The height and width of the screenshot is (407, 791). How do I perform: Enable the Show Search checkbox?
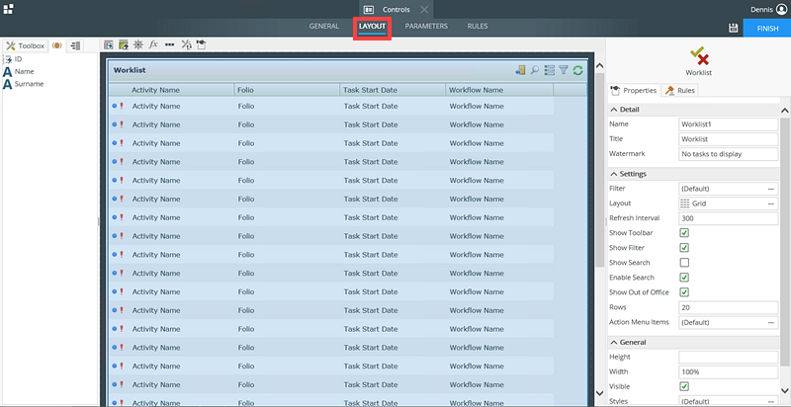684,263
